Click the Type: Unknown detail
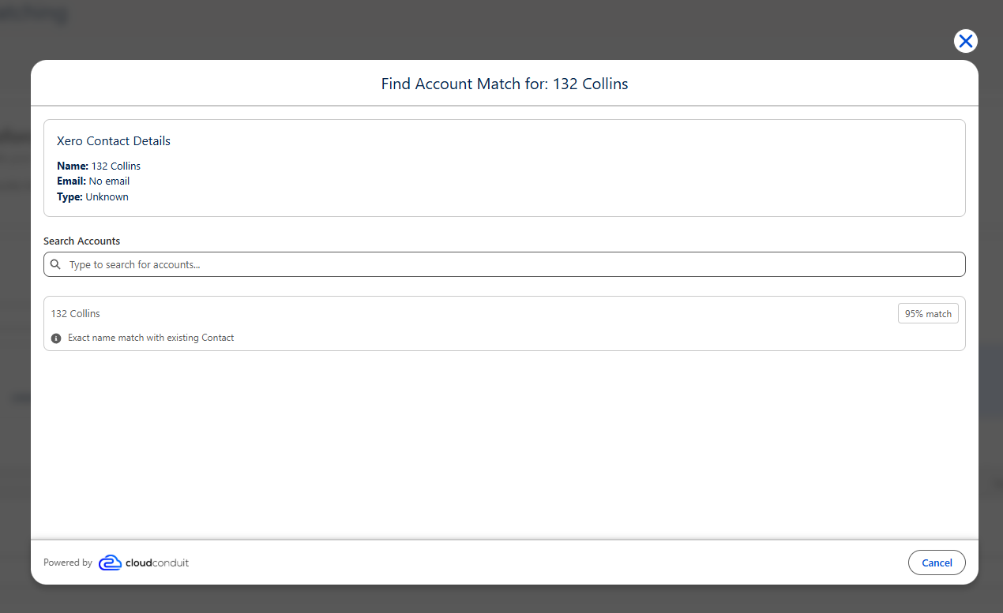Viewport: 1003px width, 613px height. pos(92,197)
